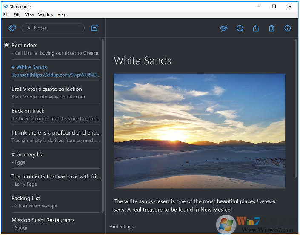Screen dimensions: 300x236
Task: Expand the Window menu
Action: point(46,15)
